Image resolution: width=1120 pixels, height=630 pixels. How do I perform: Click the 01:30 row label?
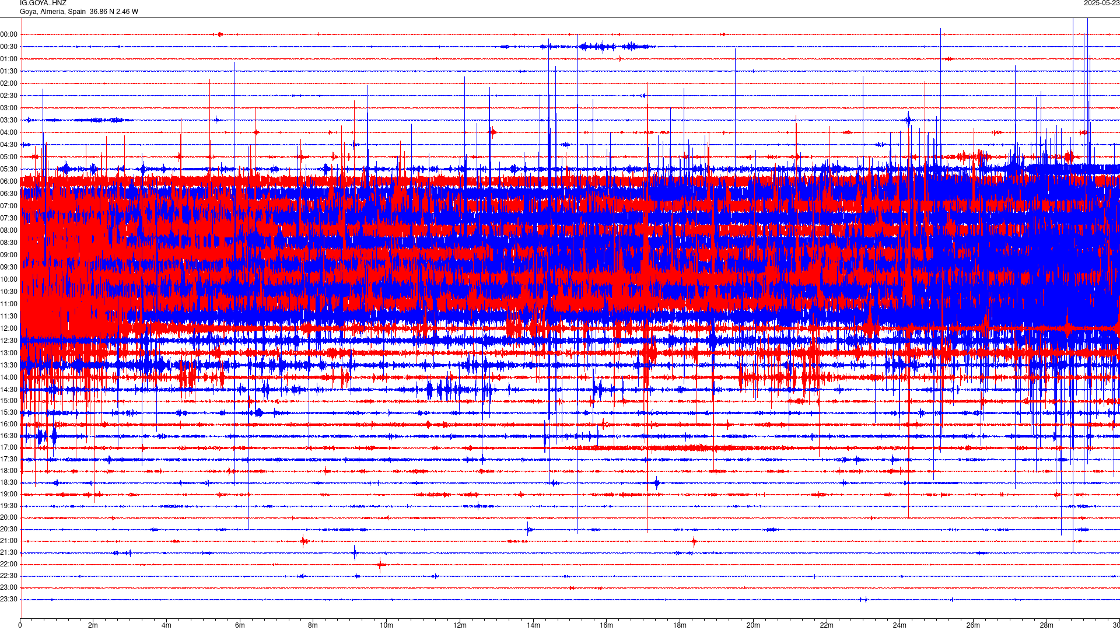(9, 72)
